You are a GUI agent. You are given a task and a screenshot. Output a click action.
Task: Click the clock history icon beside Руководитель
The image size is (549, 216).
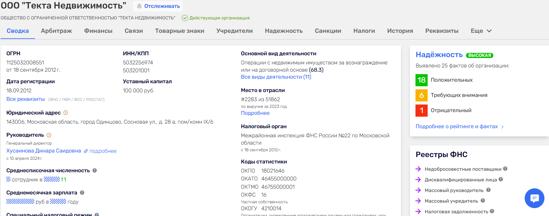click(49, 135)
